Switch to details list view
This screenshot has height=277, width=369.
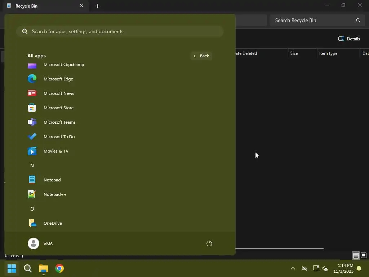pyautogui.click(x=356, y=255)
